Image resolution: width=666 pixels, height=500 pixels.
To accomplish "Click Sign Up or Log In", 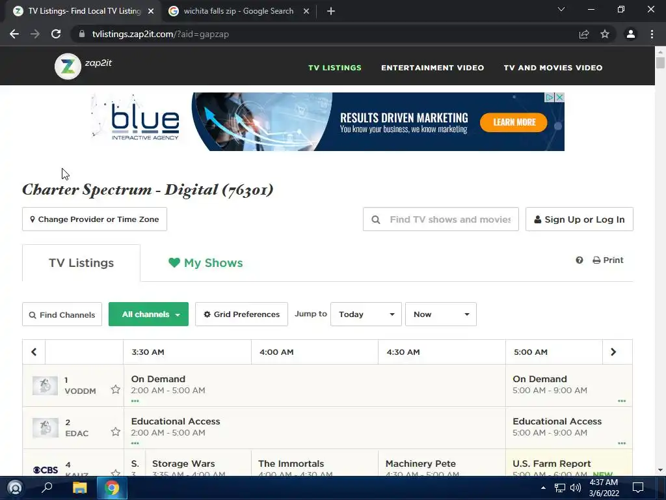I will 579,219.
